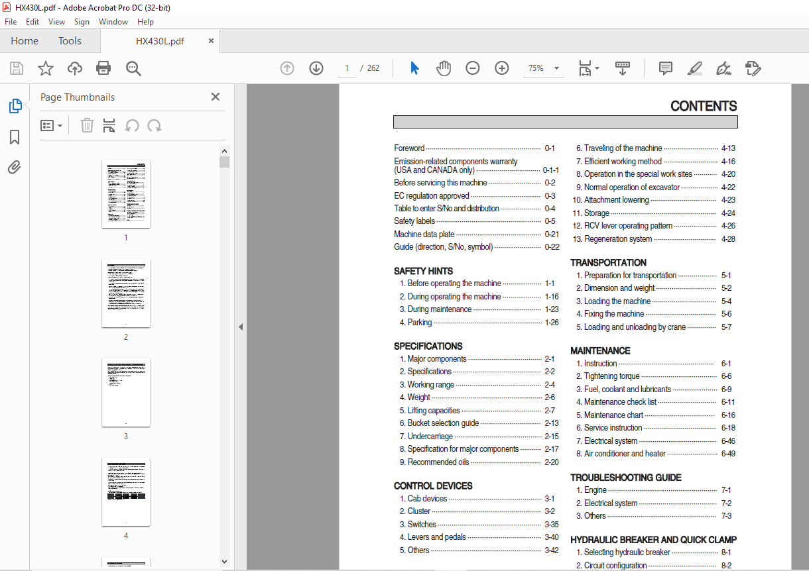
Task: Open the fit page scrolling options
Action: [588, 68]
